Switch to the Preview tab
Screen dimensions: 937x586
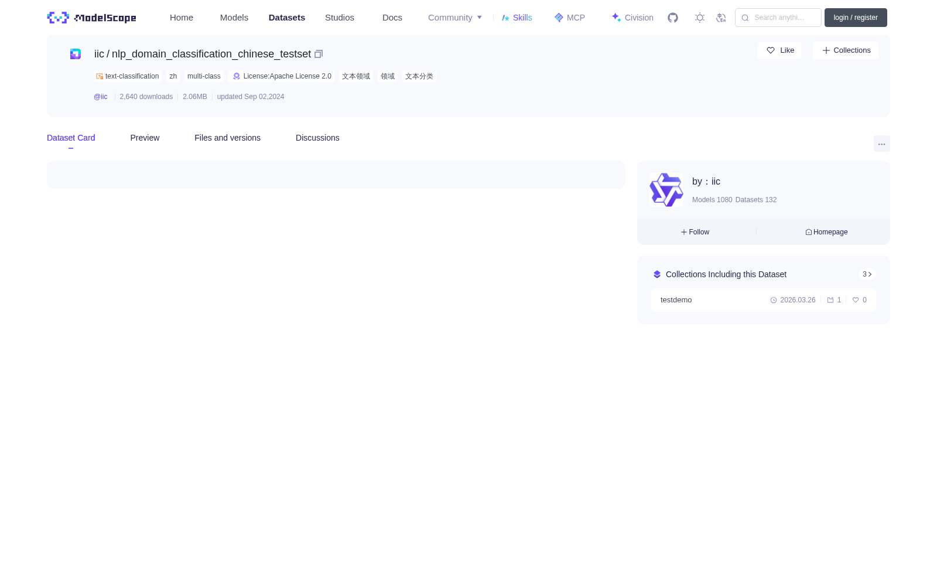(145, 138)
